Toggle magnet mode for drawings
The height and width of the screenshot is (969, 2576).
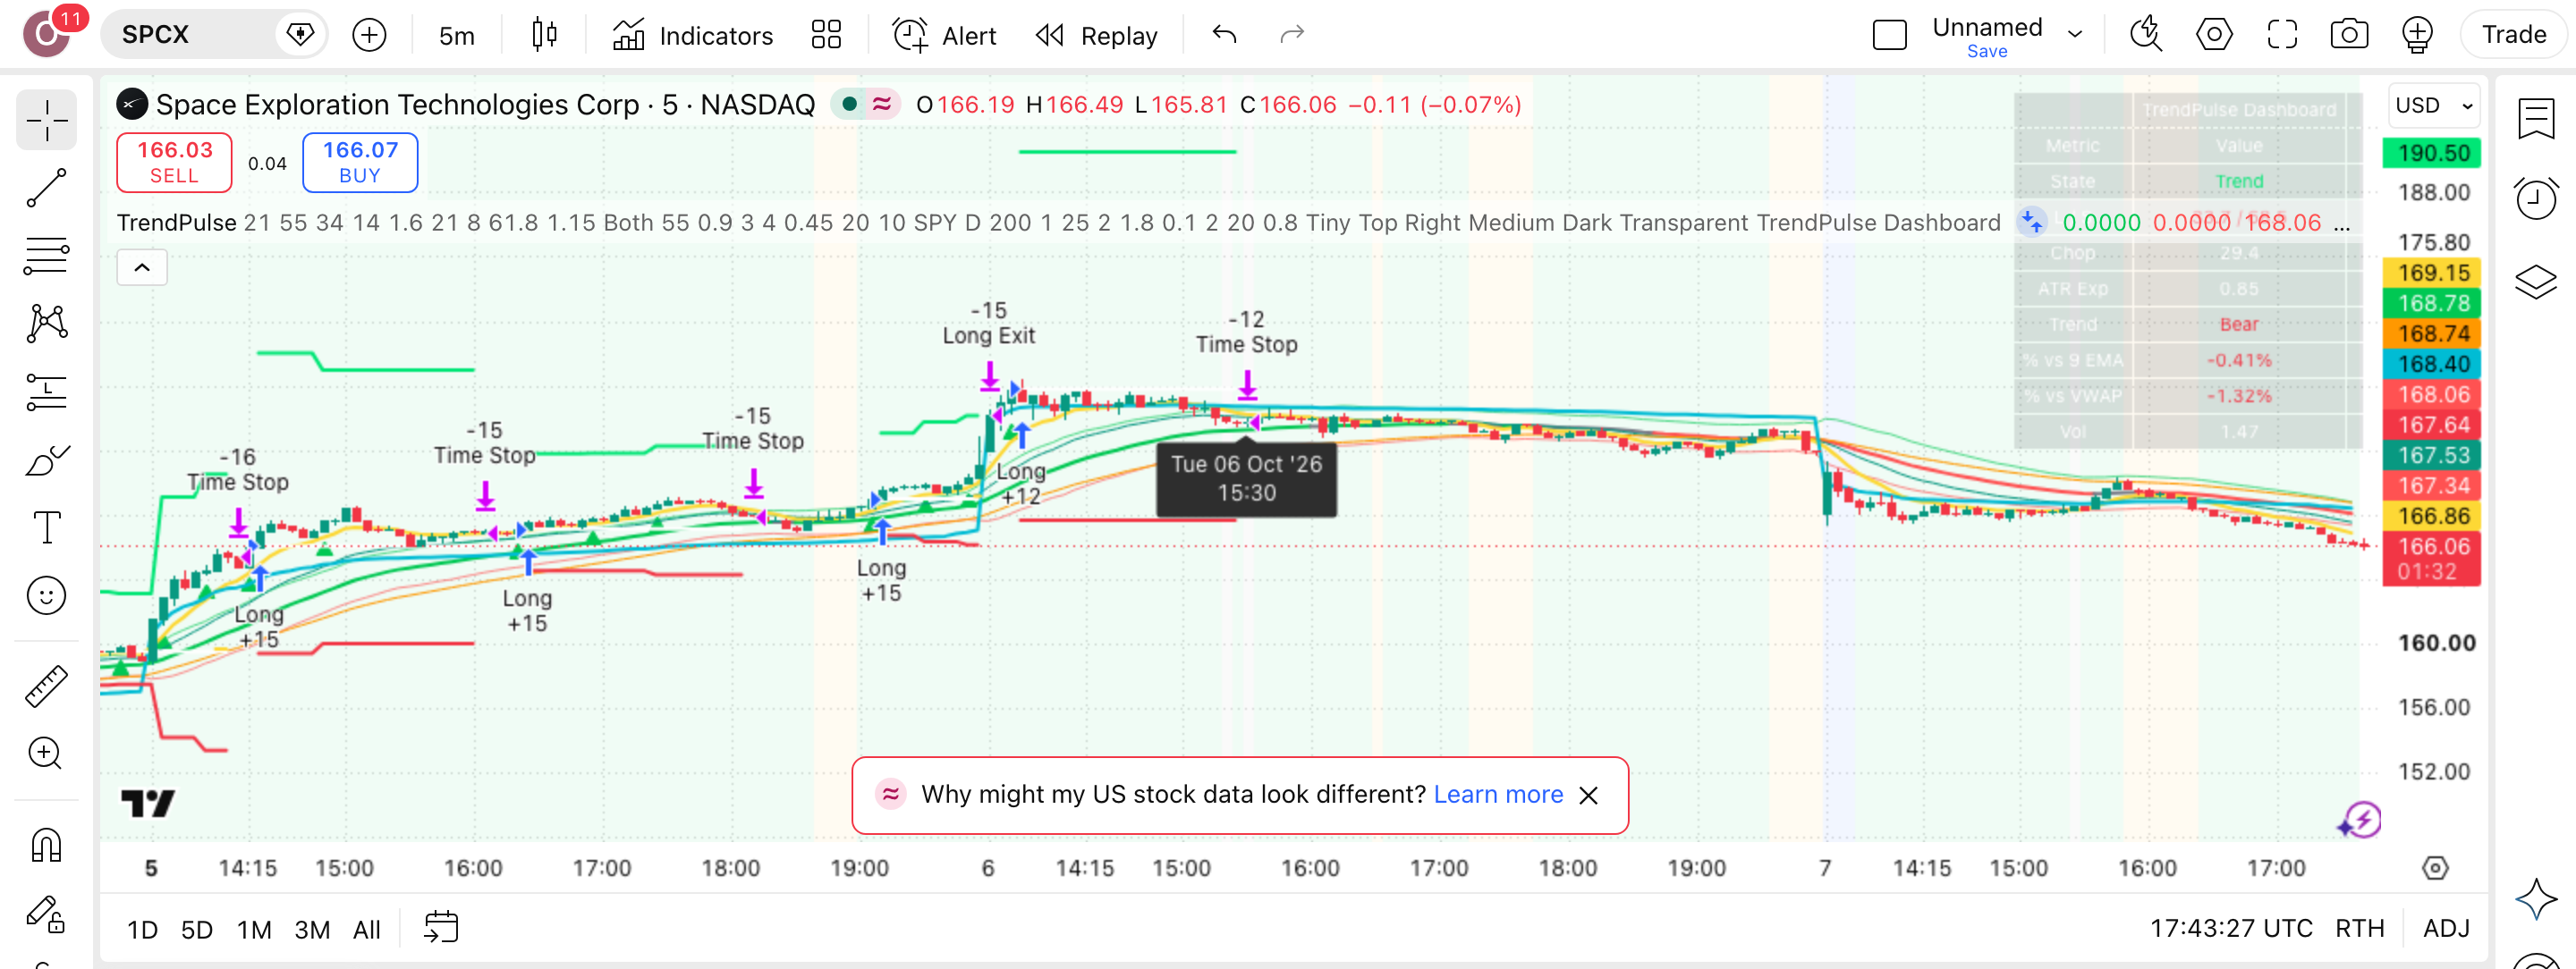(46, 845)
